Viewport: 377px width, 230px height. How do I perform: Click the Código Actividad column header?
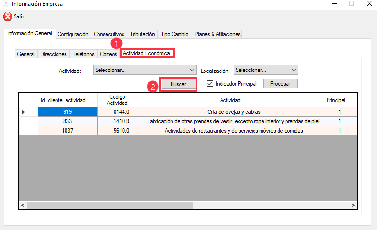[121, 100]
